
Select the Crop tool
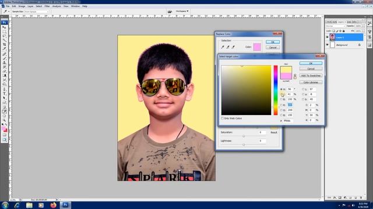point(4,44)
